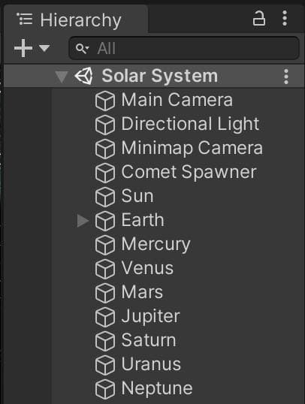Select the Mars object name
The height and width of the screenshot is (404, 305).
point(142,292)
